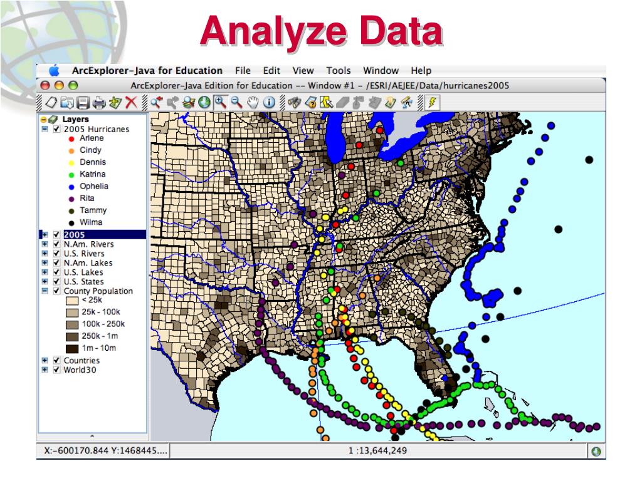The image size is (642, 481).
Task: Expand the U.S. States legend
Action: [x=45, y=282]
